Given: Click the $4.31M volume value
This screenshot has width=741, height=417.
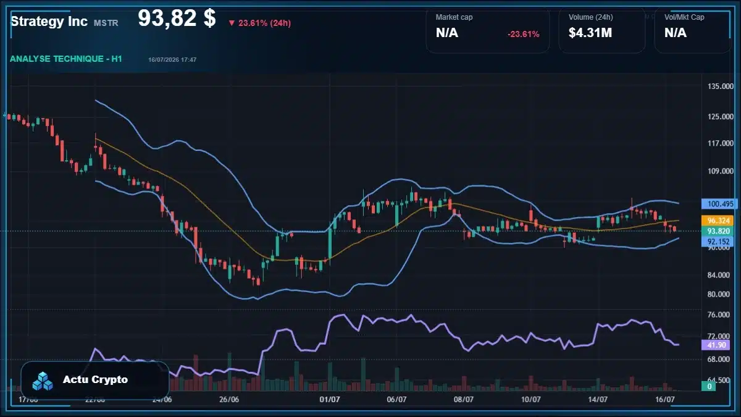Looking at the screenshot, I should (590, 33).
